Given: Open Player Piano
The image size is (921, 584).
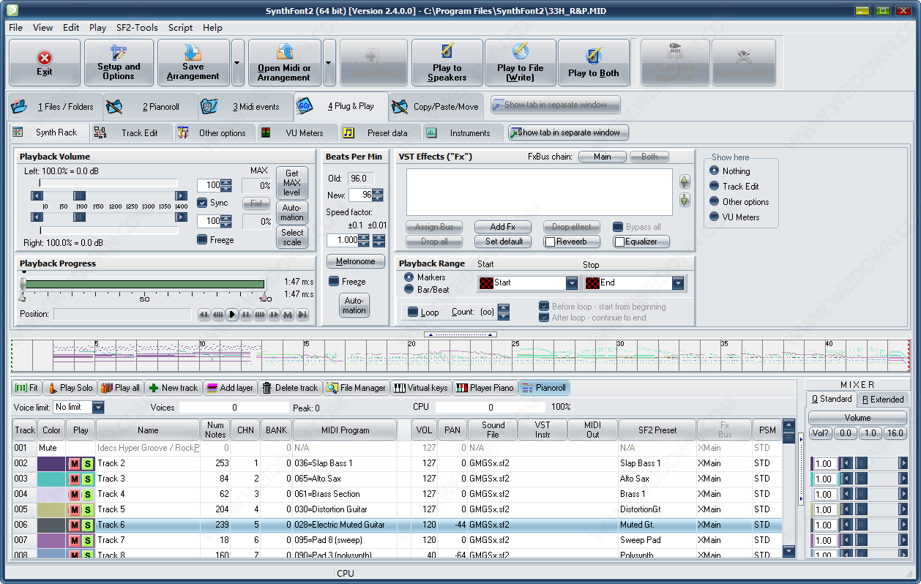Looking at the screenshot, I should tap(485, 388).
